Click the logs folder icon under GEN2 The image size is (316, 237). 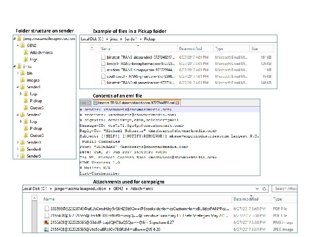click(x=25, y=59)
